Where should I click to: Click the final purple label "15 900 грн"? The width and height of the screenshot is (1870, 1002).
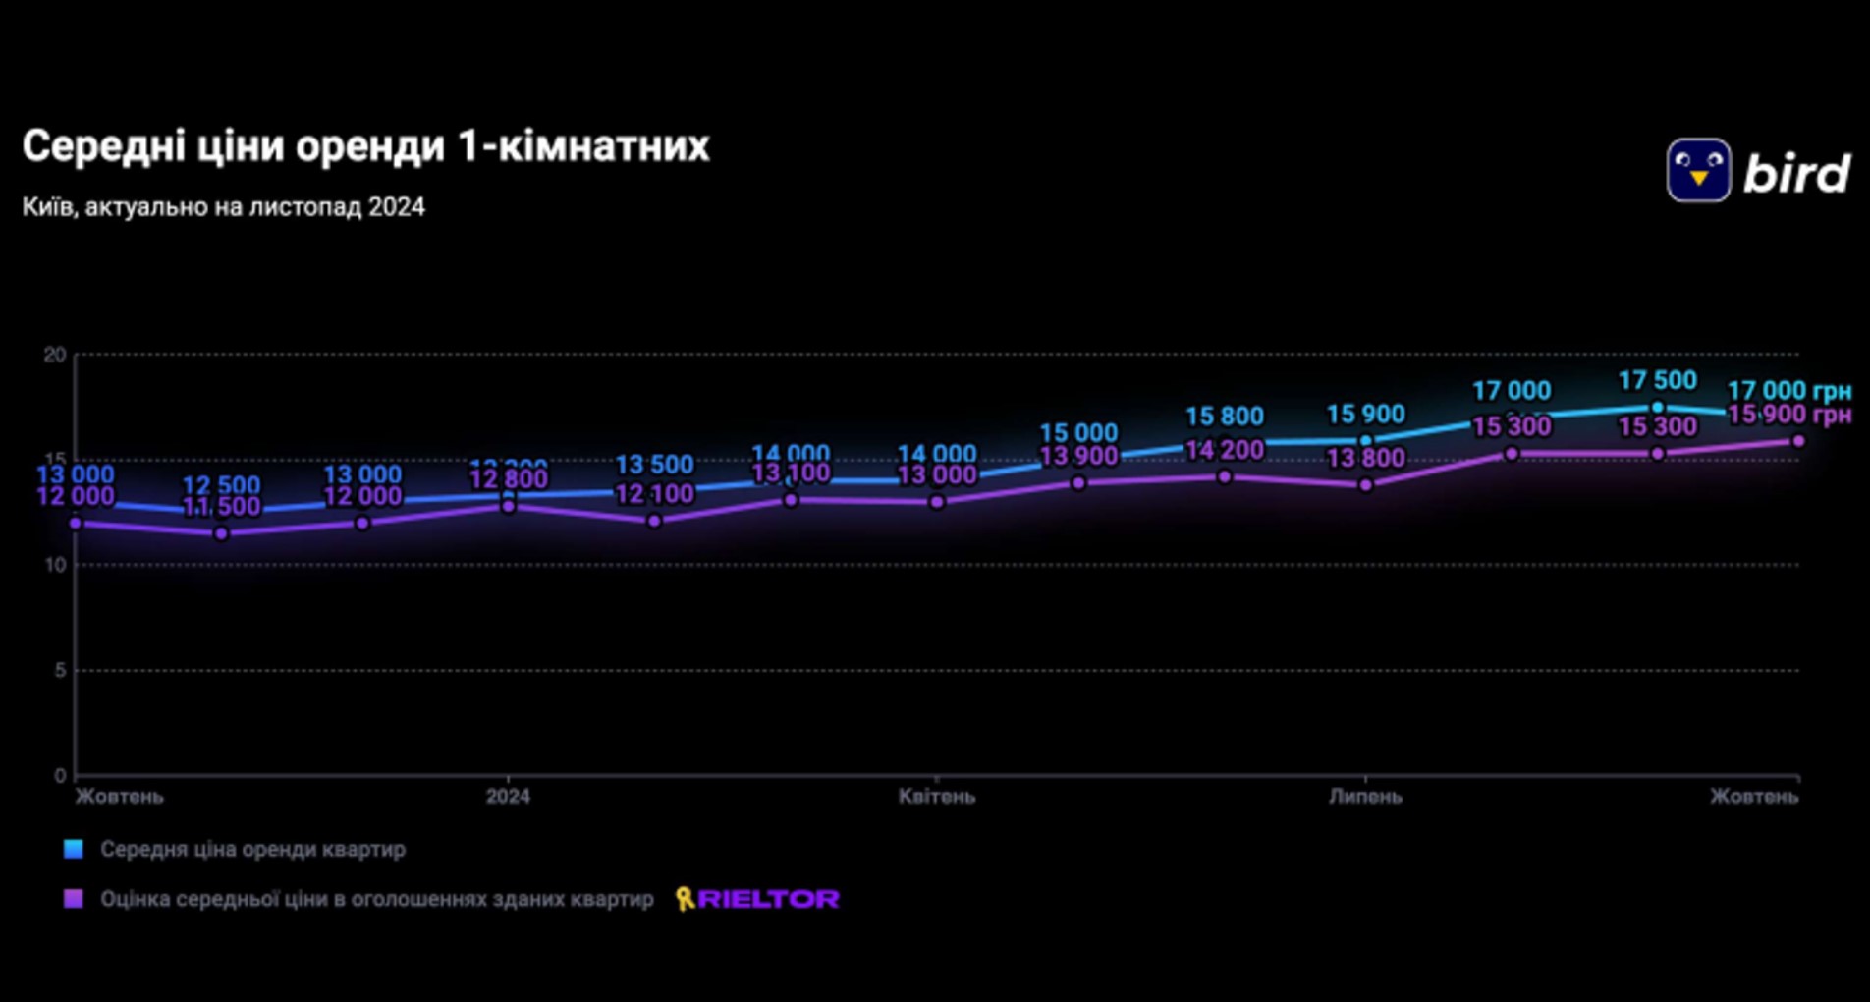[x=1788, y=415]
